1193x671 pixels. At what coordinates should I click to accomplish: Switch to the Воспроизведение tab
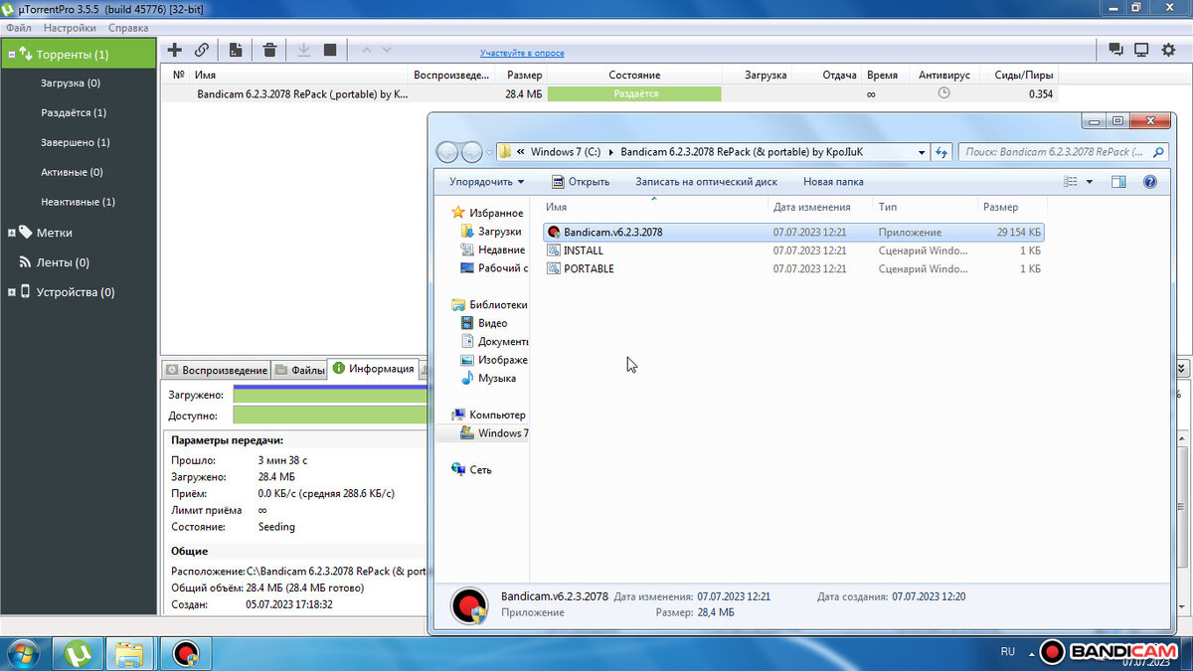tap(216, 370)
